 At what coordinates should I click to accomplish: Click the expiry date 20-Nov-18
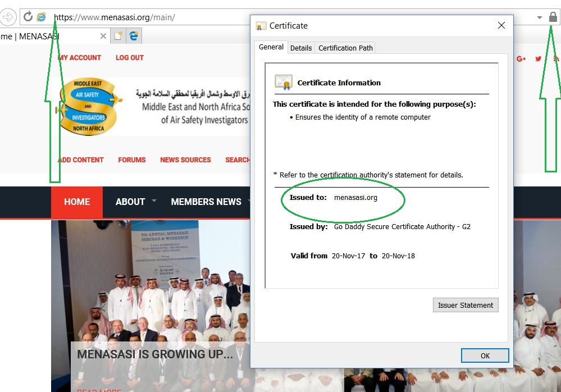(398, 256)
